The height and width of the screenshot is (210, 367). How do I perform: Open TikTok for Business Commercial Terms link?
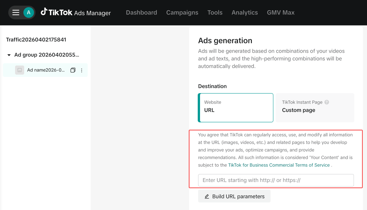tap(279, 165)
